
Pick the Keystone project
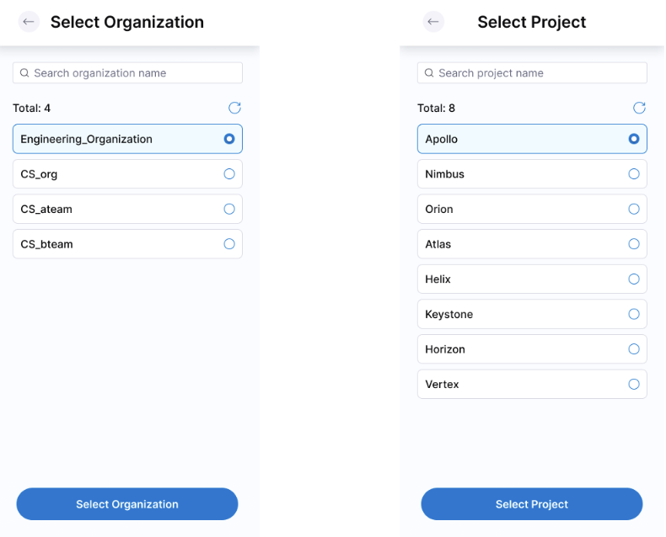coord(634,314)
